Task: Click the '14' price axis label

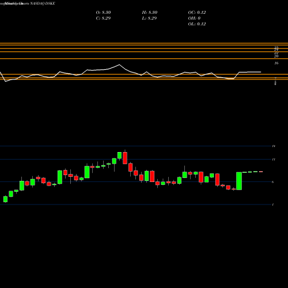Action: 274,146
